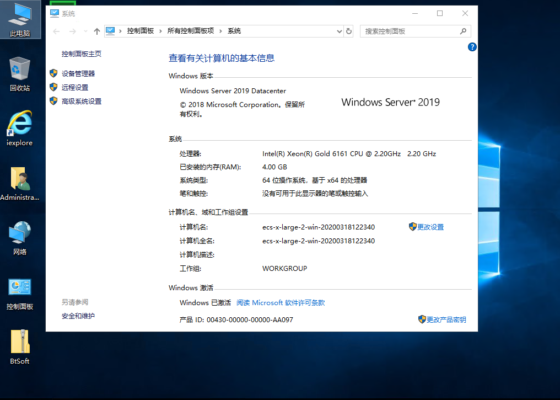The image size is (560, 400).
Task: Click the help question mark icon
Action: [x=472, y=47]
